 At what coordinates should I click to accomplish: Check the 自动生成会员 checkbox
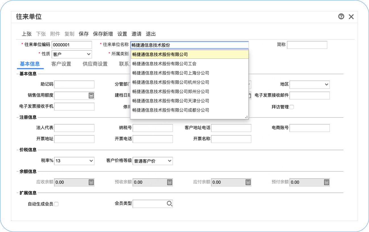point(56,204)
